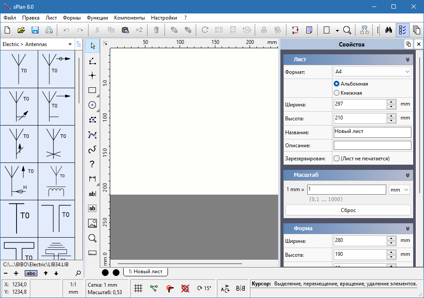Select the polygon tool
This screenshot has height=298, width=424.
(x=92, y=119)
